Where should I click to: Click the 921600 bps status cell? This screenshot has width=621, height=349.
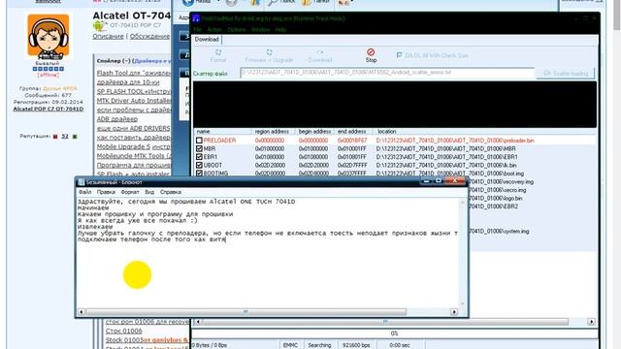[356, 345]
